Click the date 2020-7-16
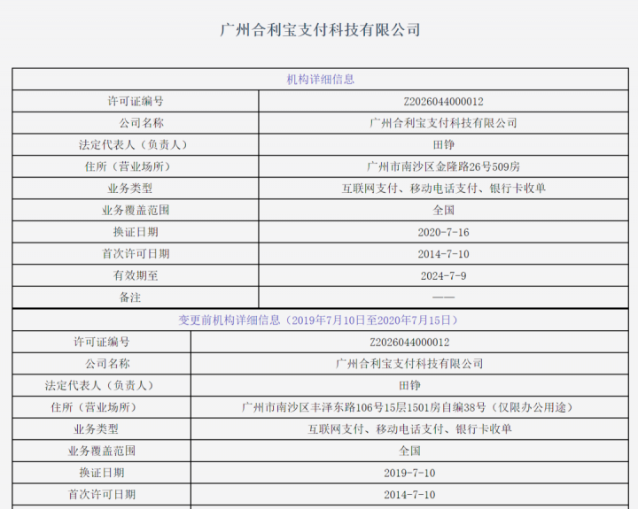Screen dimensions: 638x509 (x=444, y=232)
